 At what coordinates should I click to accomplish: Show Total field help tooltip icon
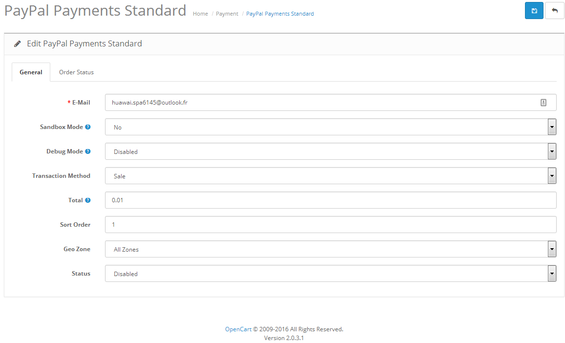tap(87, 200)
